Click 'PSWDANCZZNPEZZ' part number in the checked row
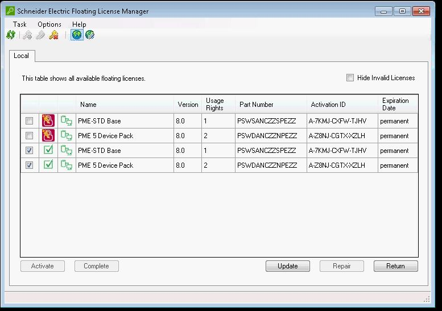 click(267, 165)
